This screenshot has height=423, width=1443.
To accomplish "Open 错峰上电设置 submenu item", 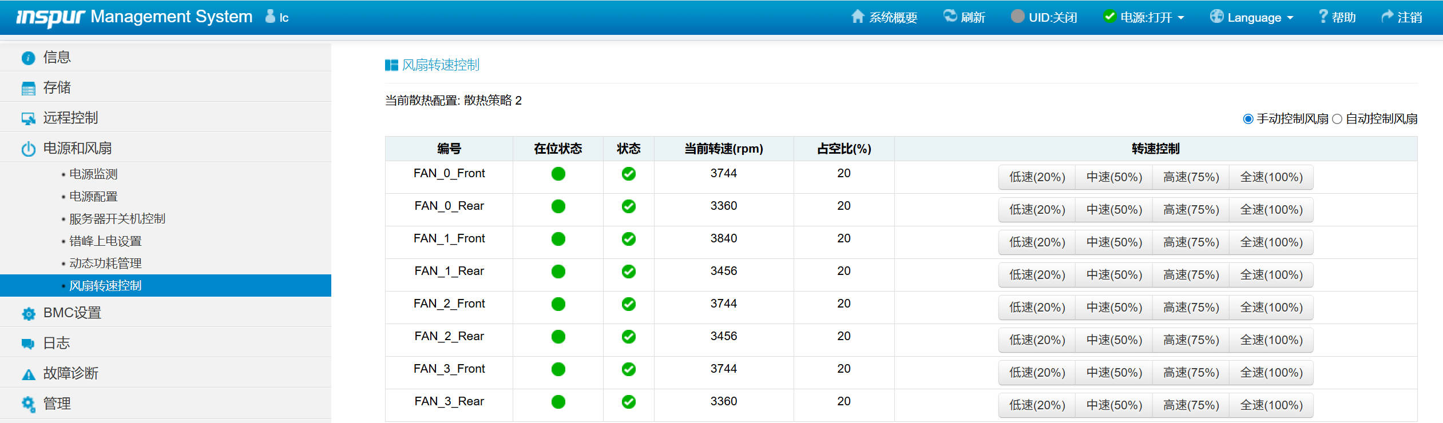I will tap(105, 241).
